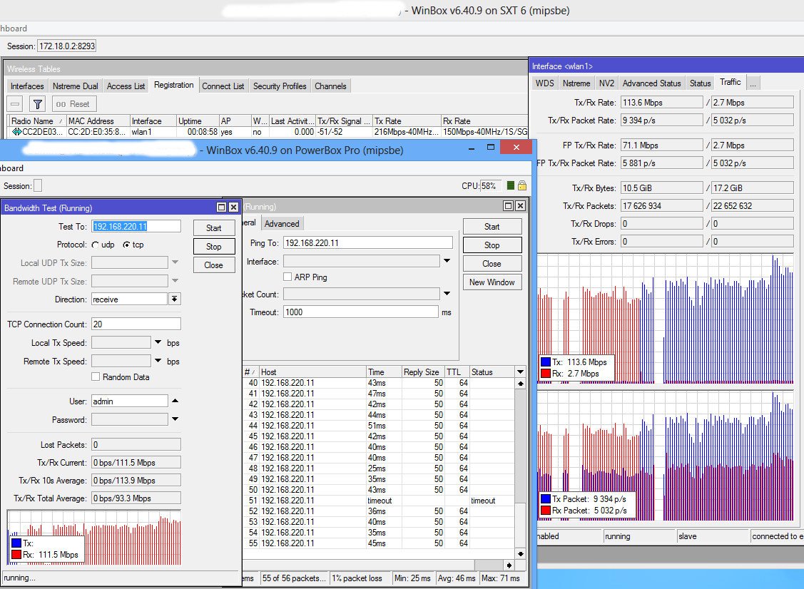Expand the Interface arrow in the Ping window
804x589 pixels.
447,261
